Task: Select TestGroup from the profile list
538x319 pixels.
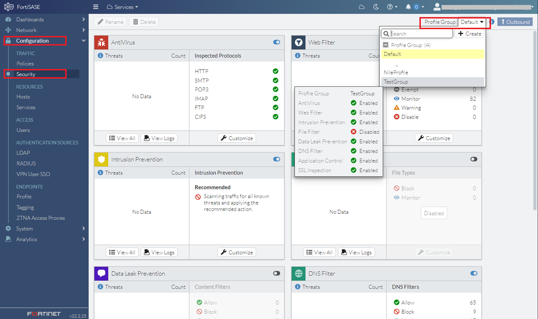Action: 397,82
